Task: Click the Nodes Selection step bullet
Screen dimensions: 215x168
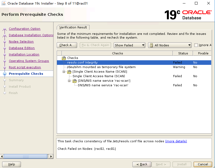Action: pyautogui.click(x=5, y=42)
